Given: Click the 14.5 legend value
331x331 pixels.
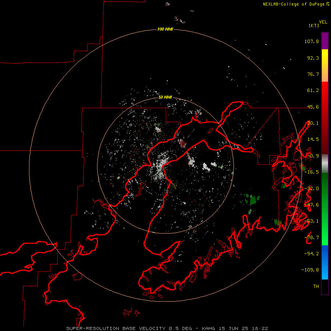Looking at the screenshot, I should pos(313,139).
